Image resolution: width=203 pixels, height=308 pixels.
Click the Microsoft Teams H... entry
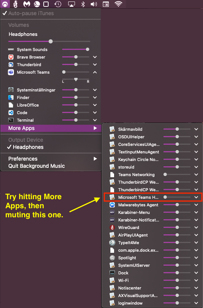153,197
